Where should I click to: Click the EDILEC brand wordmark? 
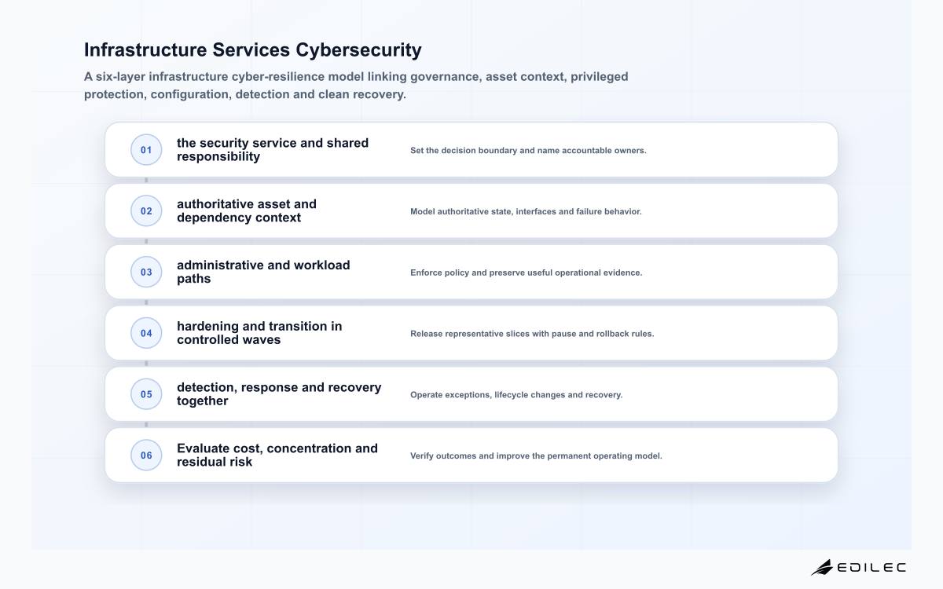pos(871,567)
